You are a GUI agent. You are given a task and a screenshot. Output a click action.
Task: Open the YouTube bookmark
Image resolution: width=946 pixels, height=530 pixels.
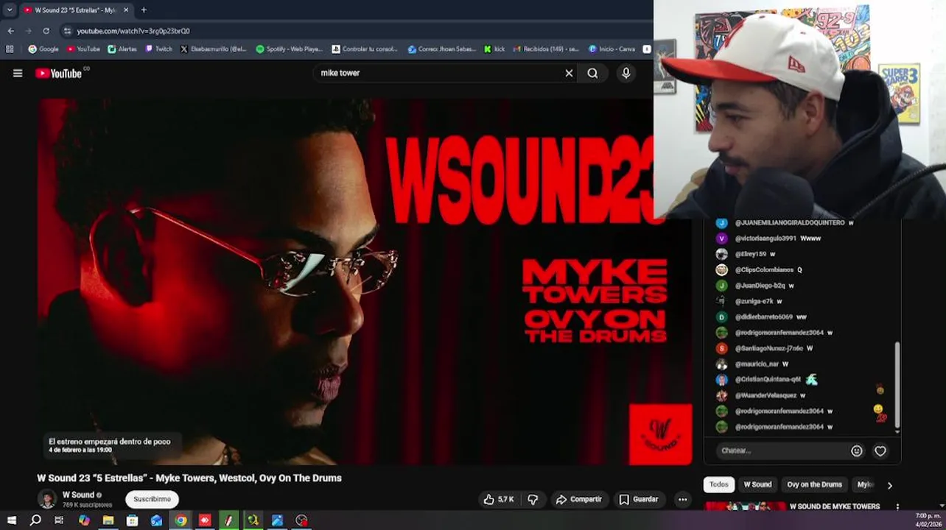coord(83,49)
